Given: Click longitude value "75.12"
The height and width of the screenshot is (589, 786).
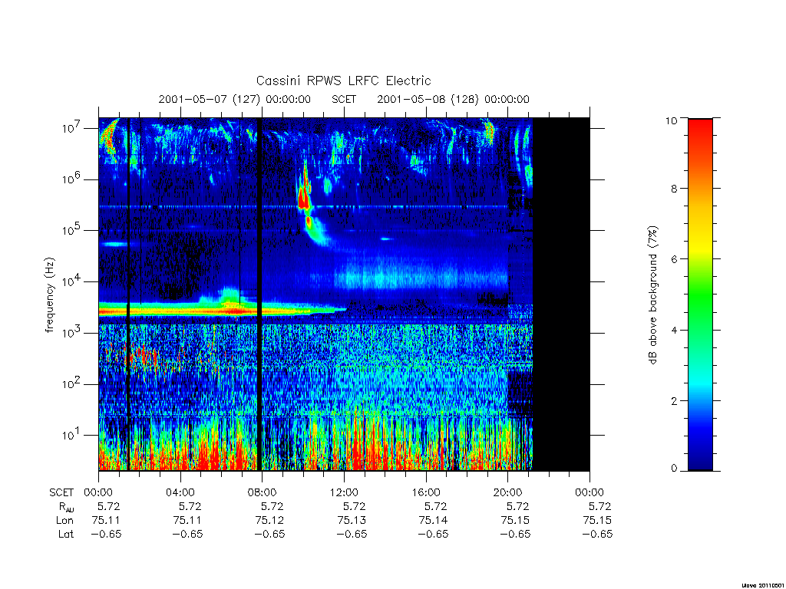Looking at the screenshot, I should 269,521.
